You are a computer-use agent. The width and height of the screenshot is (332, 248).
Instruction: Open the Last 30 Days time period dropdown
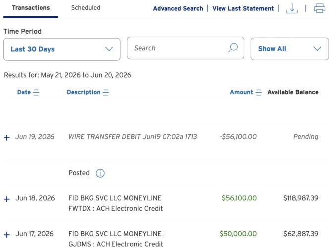[62, 49]
